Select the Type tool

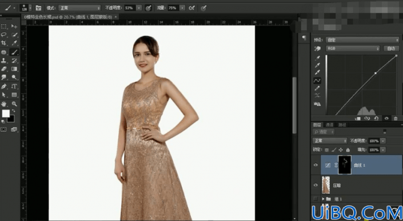14,86
